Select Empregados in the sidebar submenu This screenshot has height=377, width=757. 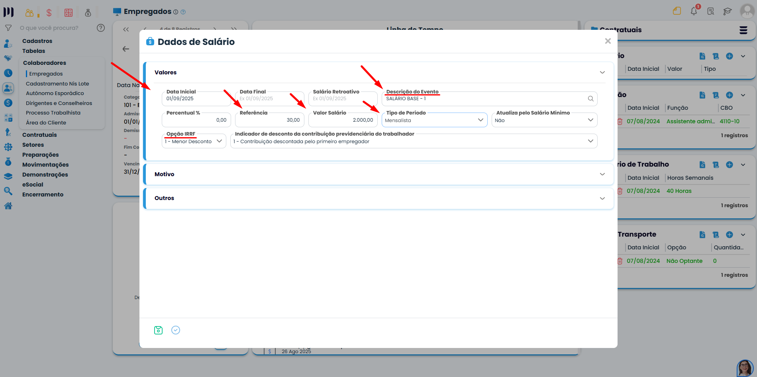point(46,74)
